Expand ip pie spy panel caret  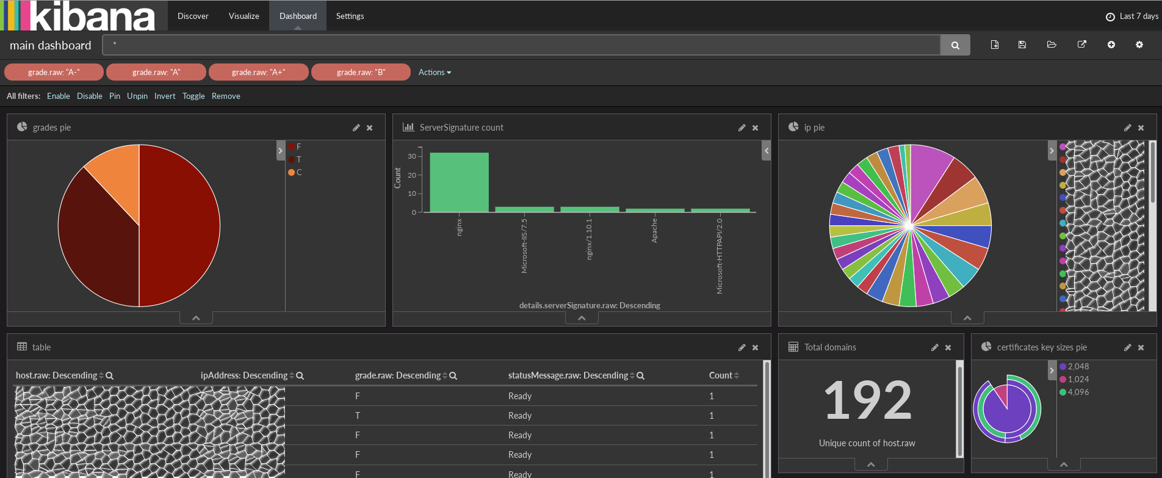967,318
